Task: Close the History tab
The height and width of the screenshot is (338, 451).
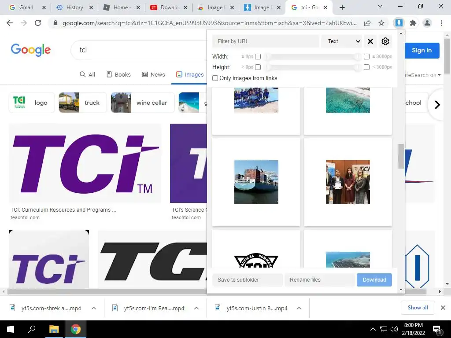Action: 91,7
